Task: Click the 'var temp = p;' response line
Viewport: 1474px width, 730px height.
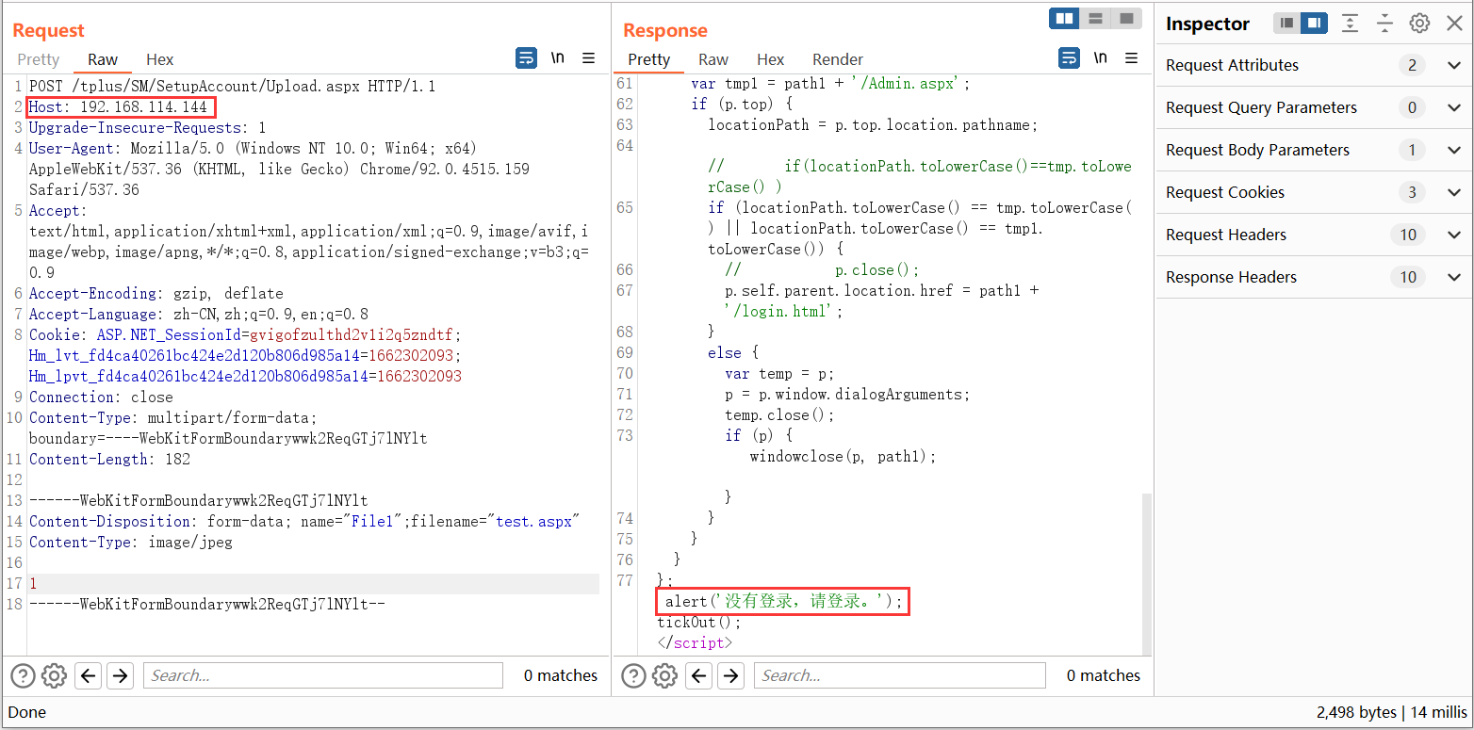Action: [x=779, y=373]
